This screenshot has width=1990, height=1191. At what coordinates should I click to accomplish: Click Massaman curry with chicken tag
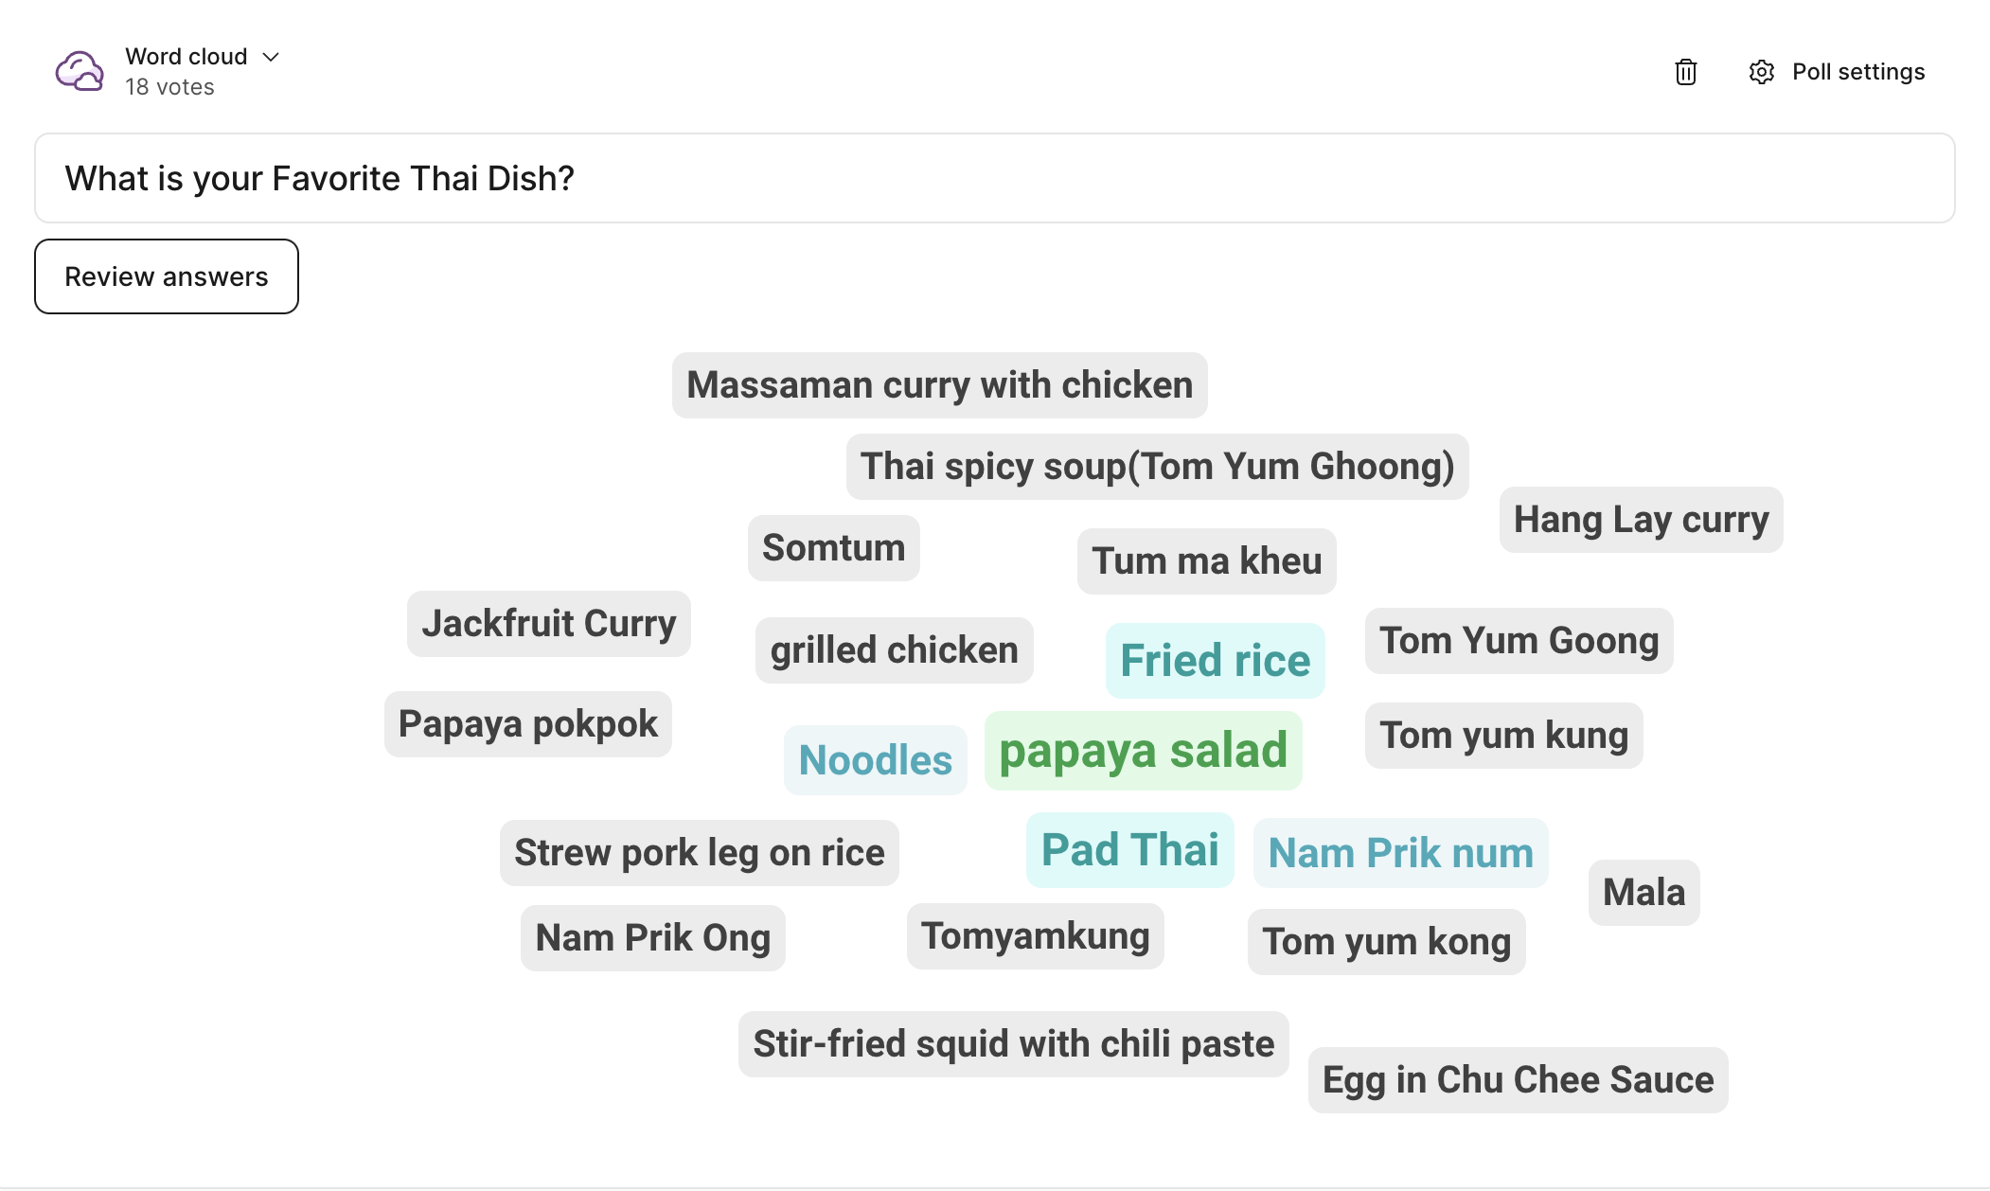coord(939,385)
